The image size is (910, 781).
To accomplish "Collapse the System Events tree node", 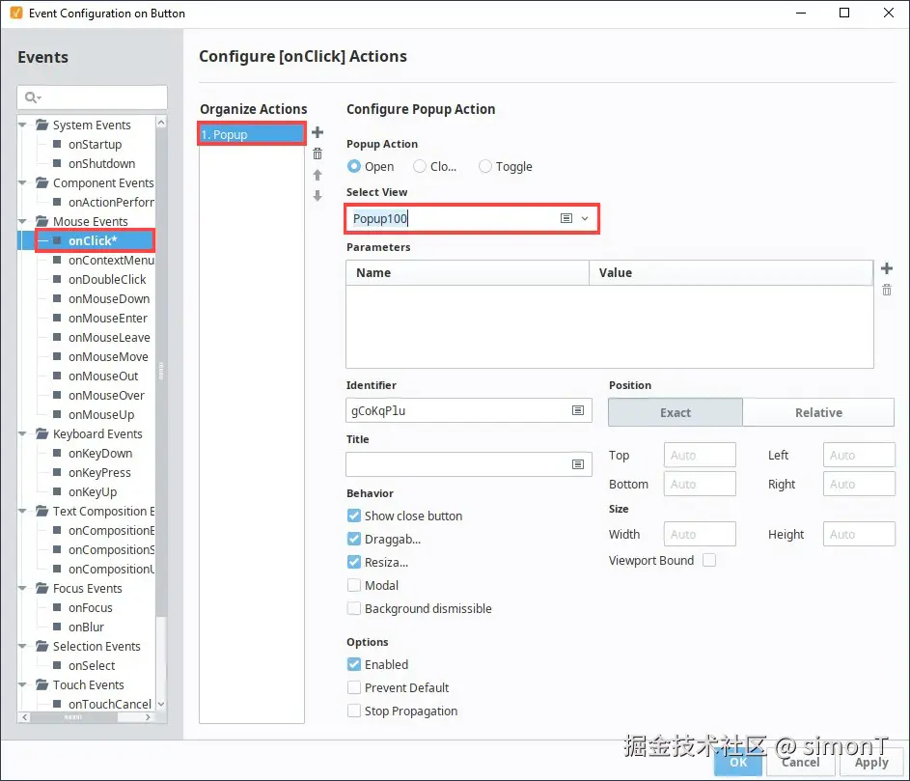I will 22,125.
